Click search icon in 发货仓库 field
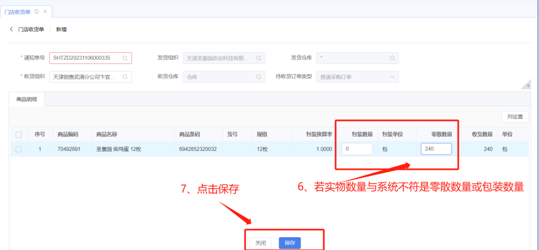The width and height of the screenshot is (539, 250). [392, 58]
